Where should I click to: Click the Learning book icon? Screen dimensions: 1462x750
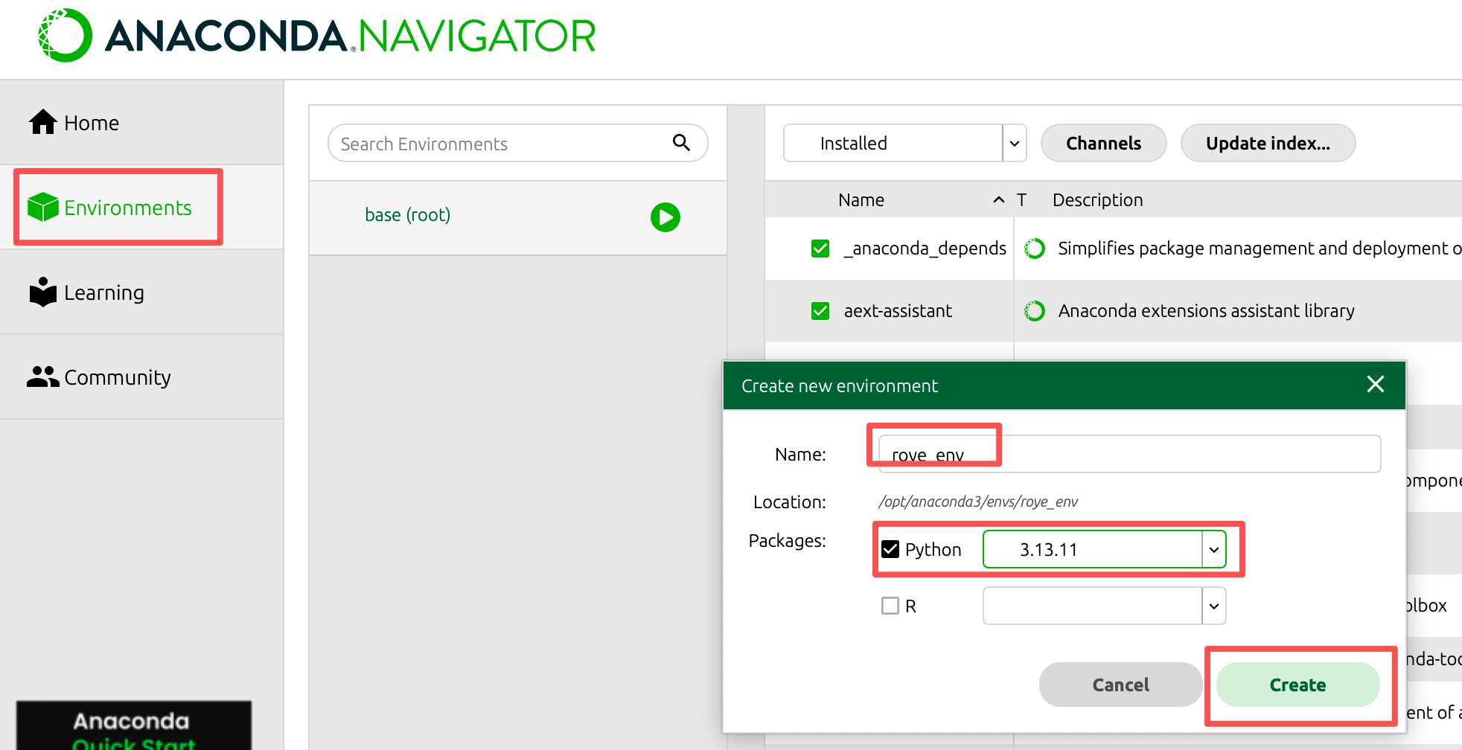coord(43,292)
